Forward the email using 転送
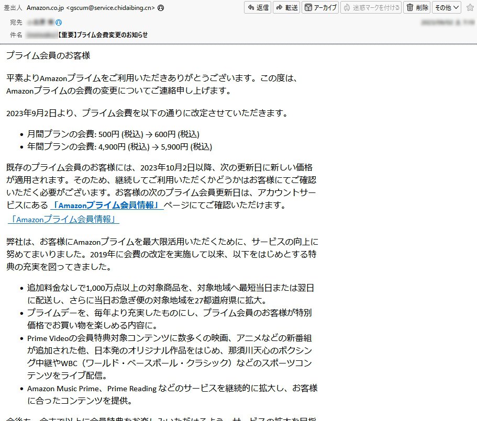Image resolution: width=477 pixels, height=421 pixels. (x=286, y=7)
